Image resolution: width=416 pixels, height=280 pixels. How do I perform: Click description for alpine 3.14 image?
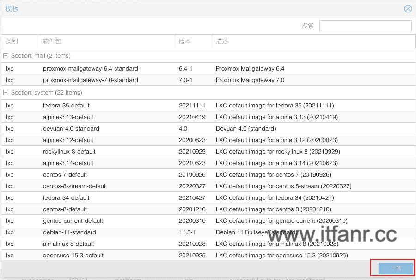pos(277,163)
